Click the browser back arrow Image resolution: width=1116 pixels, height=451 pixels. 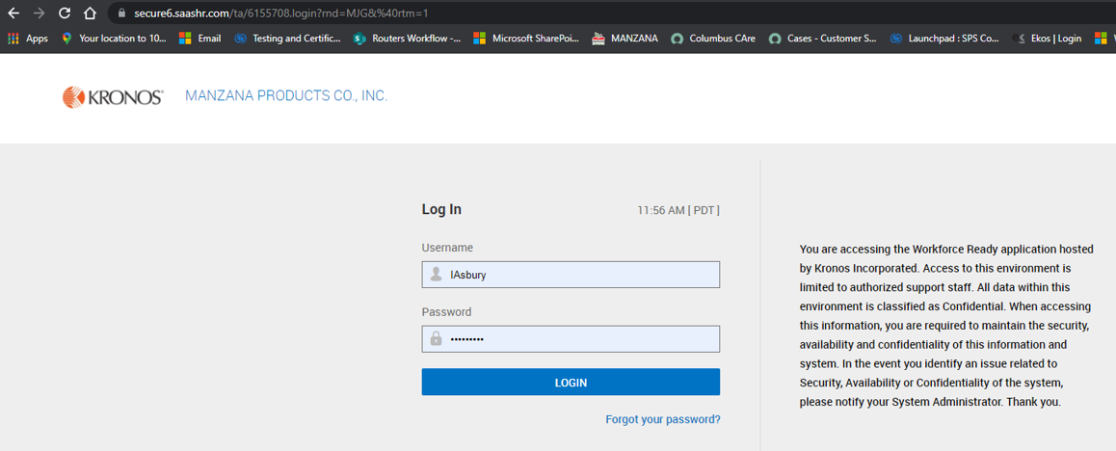(13, 13)
